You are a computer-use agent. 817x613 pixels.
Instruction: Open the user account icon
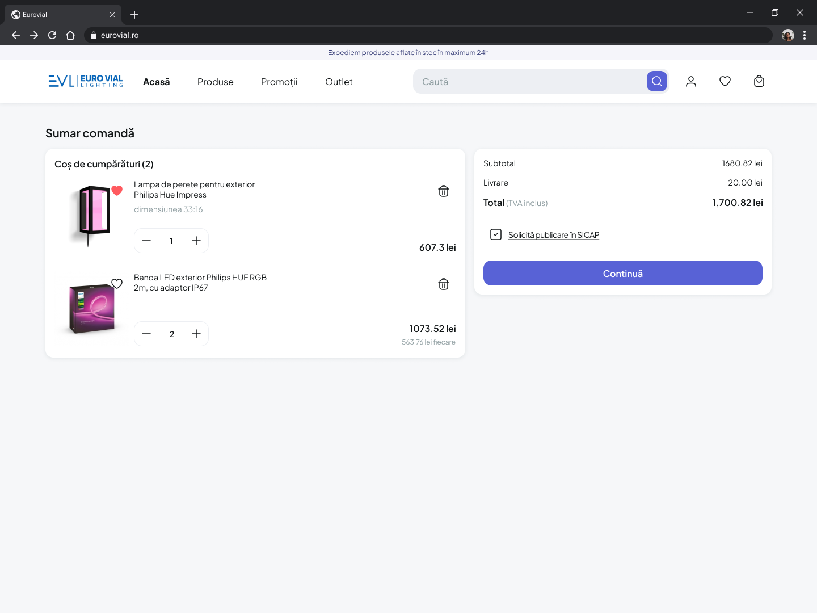pos(691,81)
